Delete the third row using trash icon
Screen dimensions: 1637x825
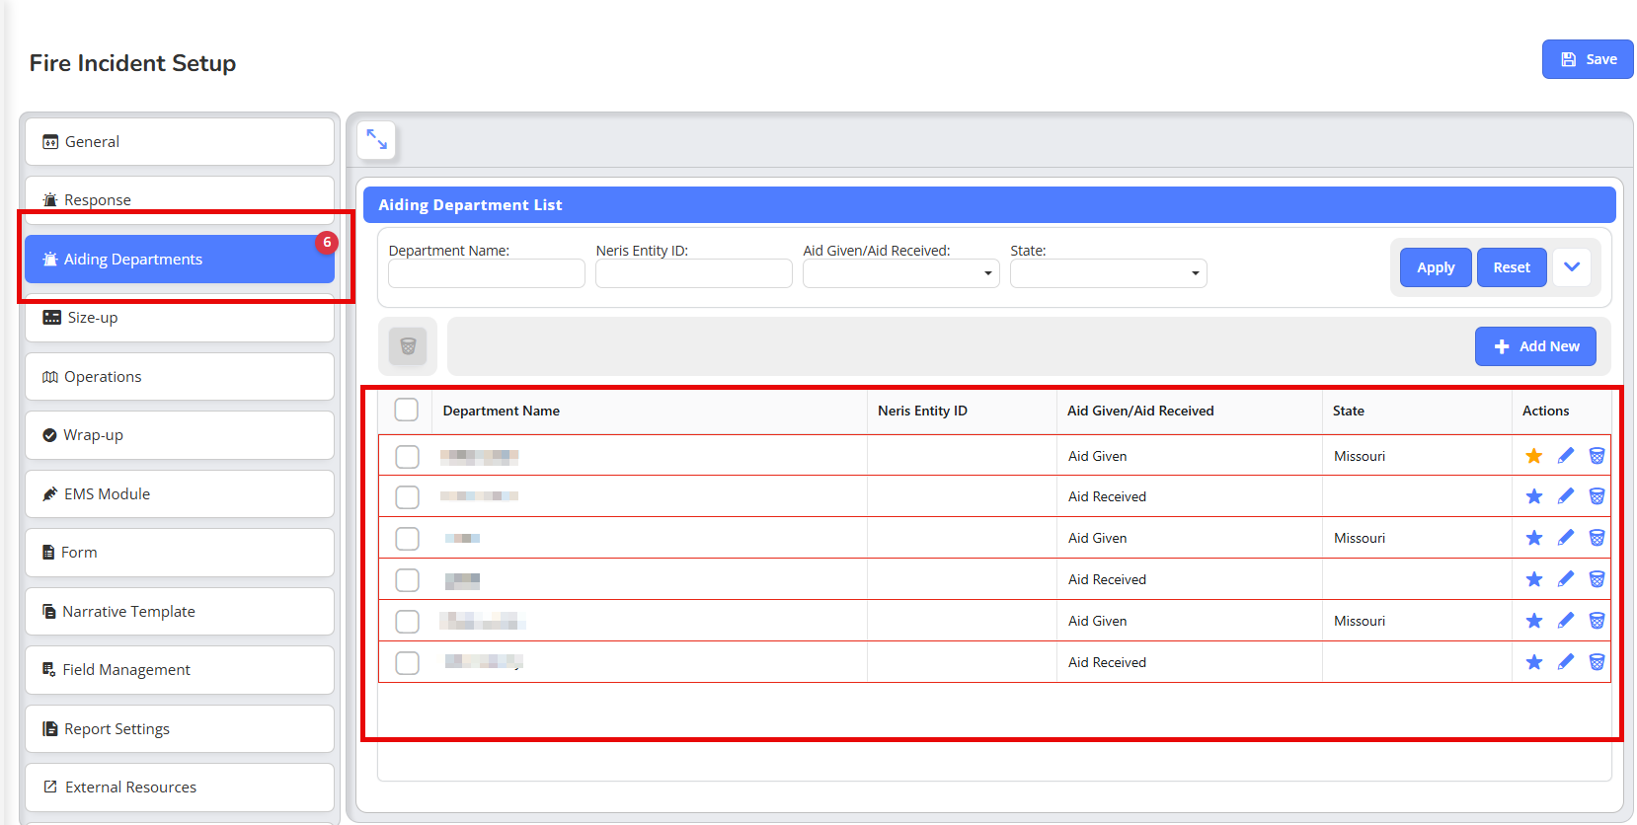tap(1597, 538)
